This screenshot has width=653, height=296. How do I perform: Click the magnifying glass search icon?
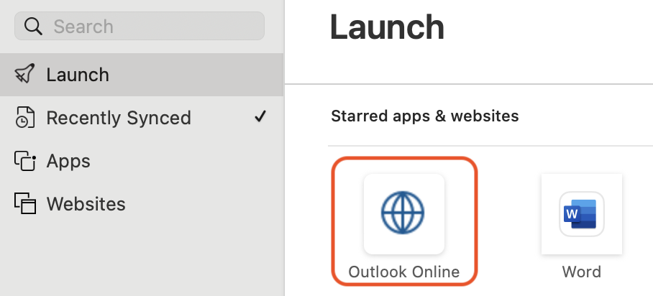pyautogui.click(x=33, y=27)
